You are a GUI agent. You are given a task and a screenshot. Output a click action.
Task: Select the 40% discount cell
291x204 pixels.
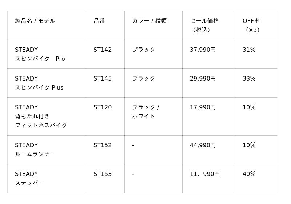coord(249,174)
